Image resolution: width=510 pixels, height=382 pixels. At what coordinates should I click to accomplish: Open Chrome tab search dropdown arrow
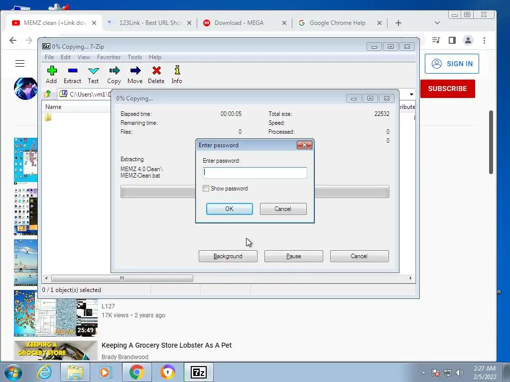click(x=437, y=23)
